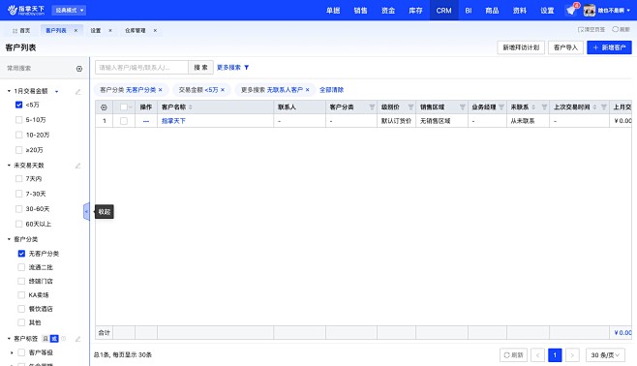Screen dimensions: 637x366
Task: Check the 餐饮酒店 checkbox
Action: [21, 309]
